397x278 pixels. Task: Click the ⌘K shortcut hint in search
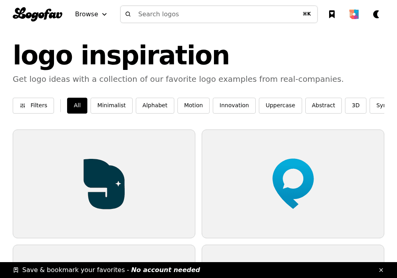pos(307,14)
